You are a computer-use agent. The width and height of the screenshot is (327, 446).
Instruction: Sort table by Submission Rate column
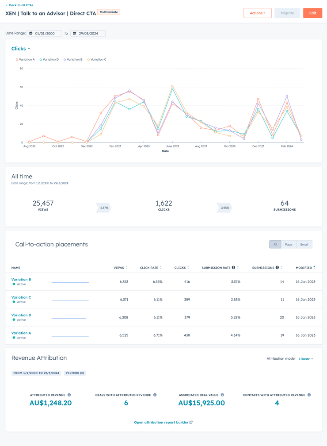pyautogui.click(x=220, y=268)
